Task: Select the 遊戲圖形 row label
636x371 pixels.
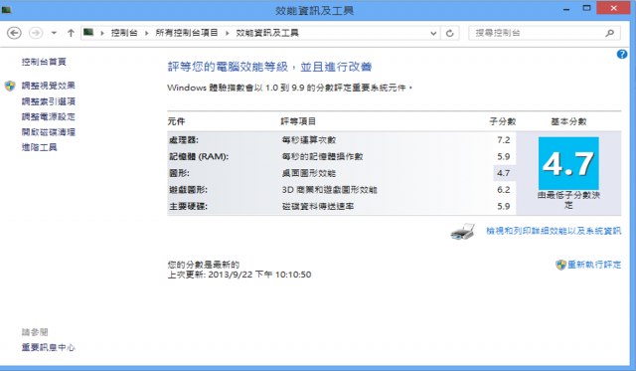Action: (188, 190)
